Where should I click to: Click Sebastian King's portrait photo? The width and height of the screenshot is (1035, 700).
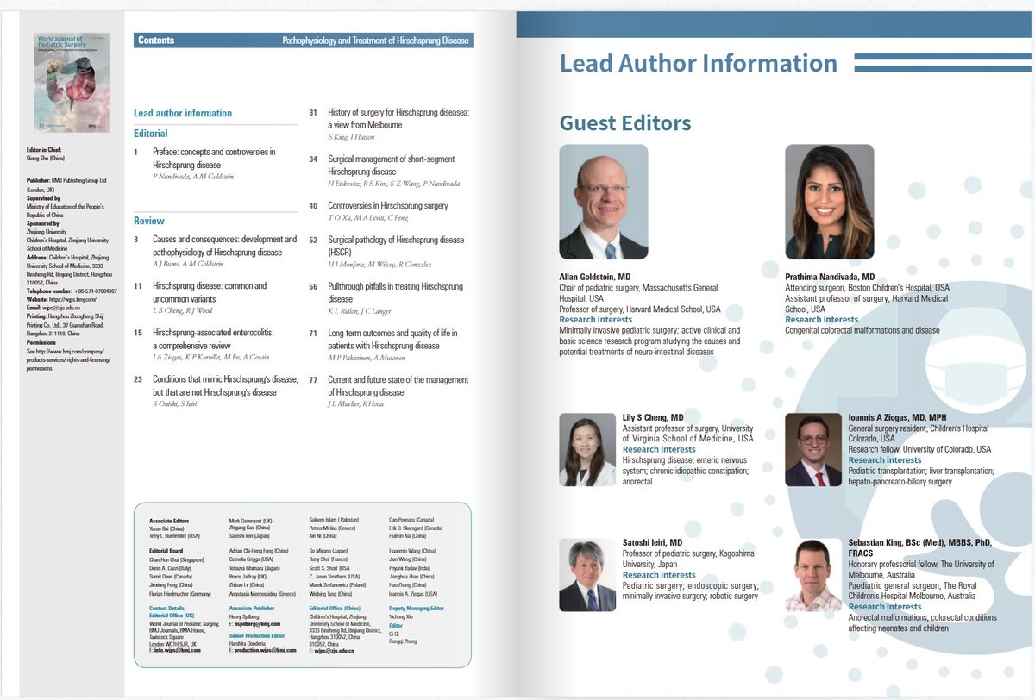tap(813, 575)
